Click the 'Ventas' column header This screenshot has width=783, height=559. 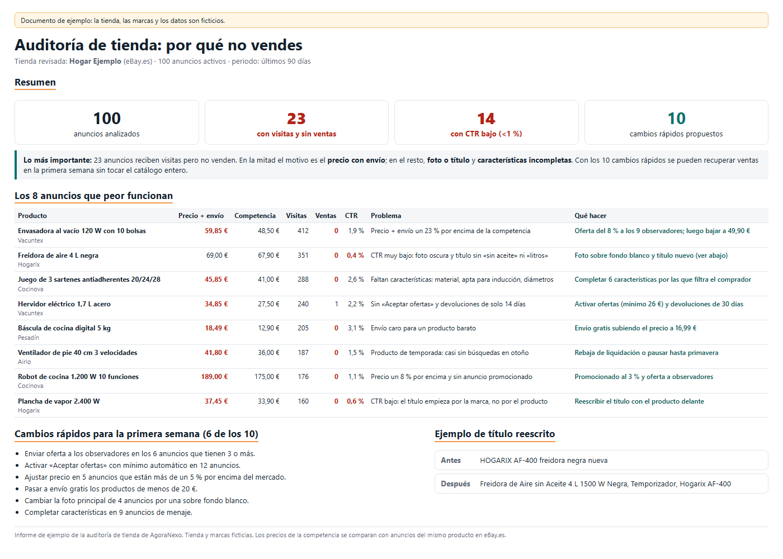326,216
